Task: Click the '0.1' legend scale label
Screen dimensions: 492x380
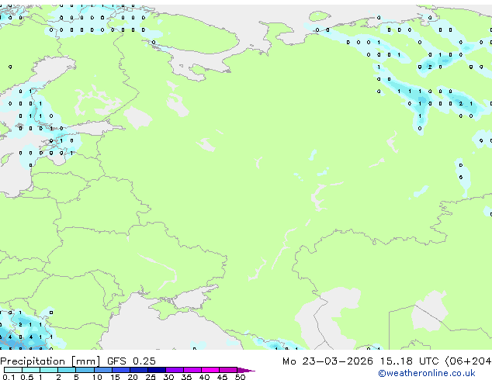Action: [x=9, y=377]
